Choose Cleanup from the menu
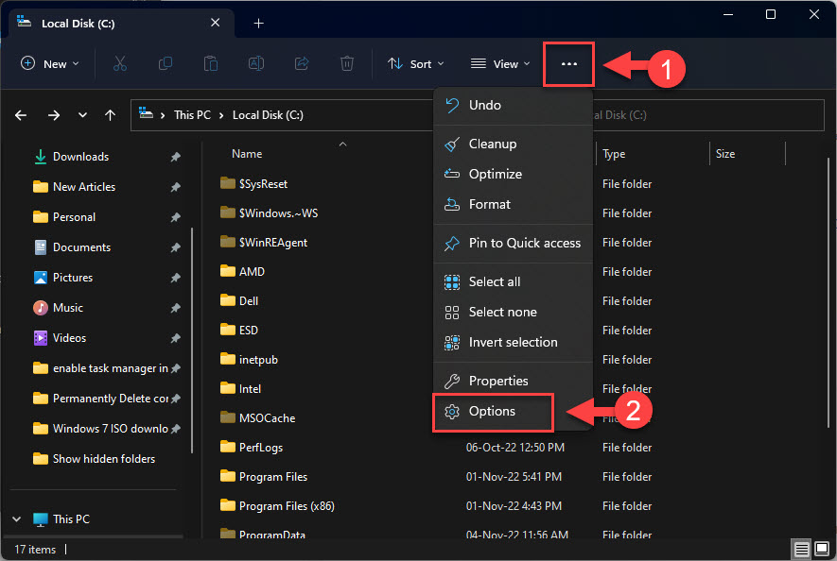This screenshot has width=837, height=561. click(x=514, y=144)
